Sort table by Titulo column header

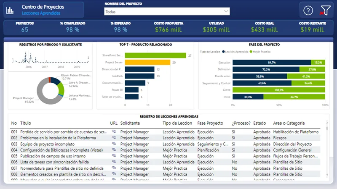coord(26,123)
